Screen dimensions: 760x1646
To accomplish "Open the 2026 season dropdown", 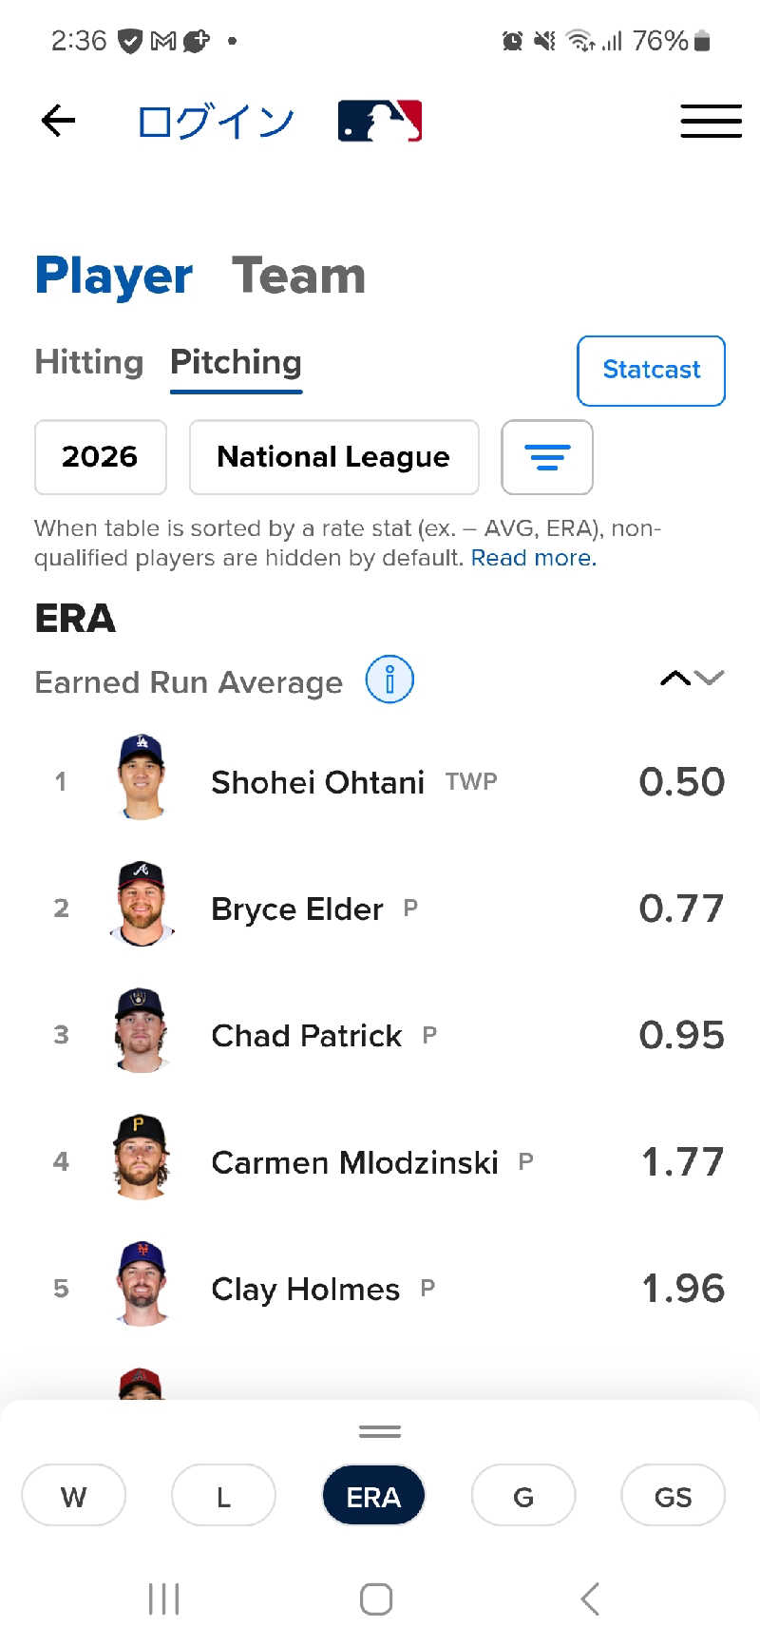I will coord(101,457).
